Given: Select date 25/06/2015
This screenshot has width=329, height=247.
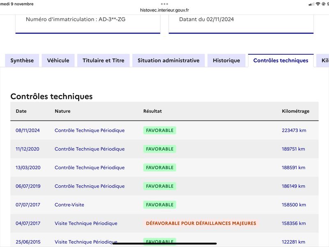Looking at the screenshot, I should (28, 242).
